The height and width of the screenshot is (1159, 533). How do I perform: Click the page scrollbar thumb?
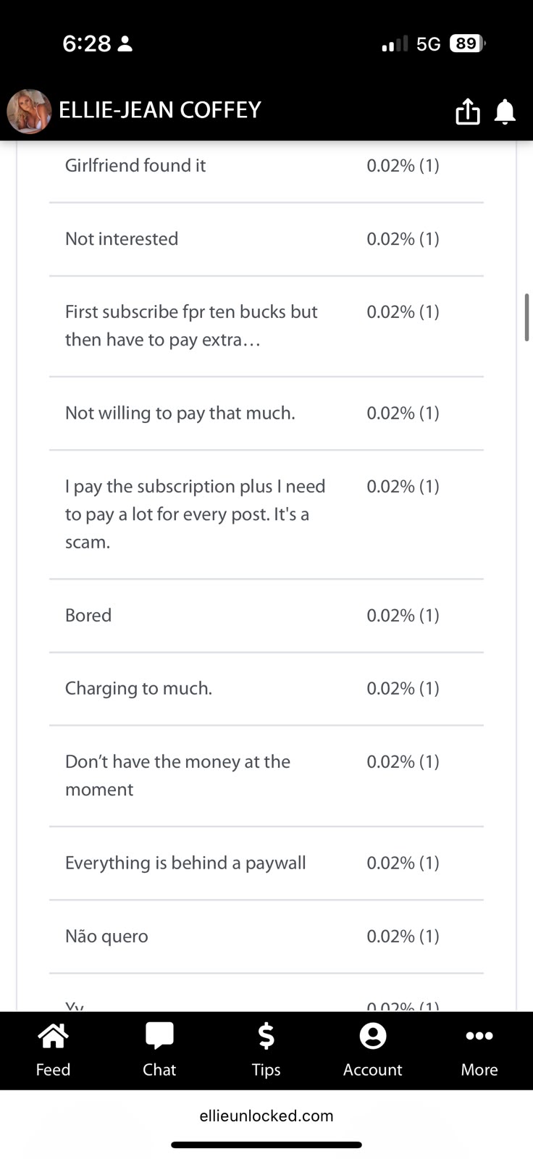(526, 317)
